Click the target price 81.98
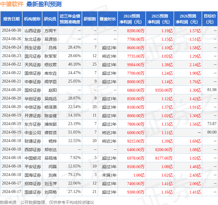 [x=212, y=90]
